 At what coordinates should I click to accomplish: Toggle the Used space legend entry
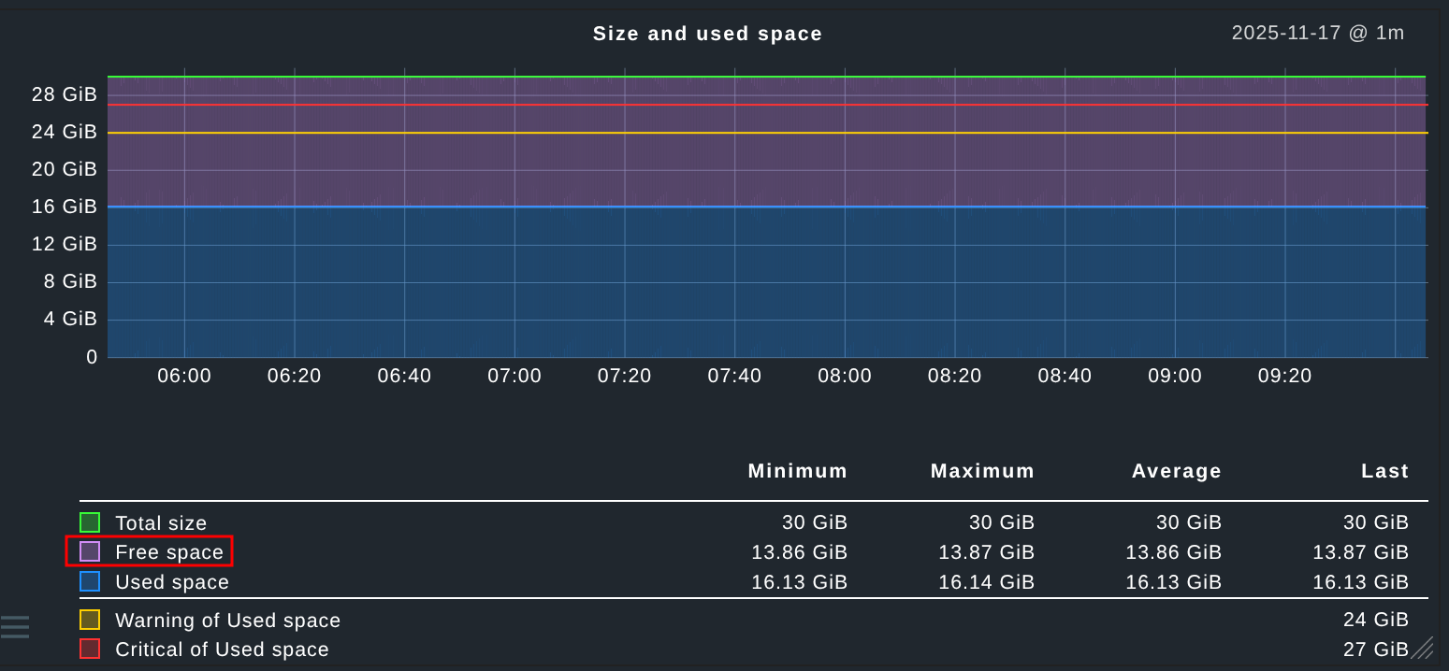point(172,582)
